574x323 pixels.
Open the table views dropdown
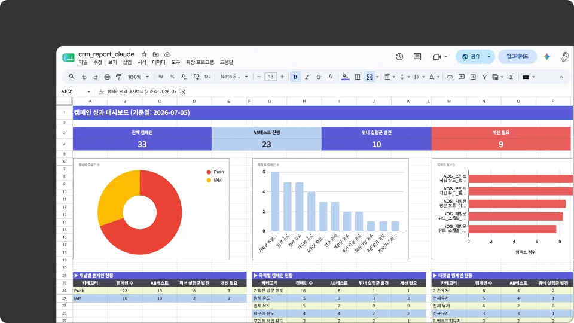point(497,77)
